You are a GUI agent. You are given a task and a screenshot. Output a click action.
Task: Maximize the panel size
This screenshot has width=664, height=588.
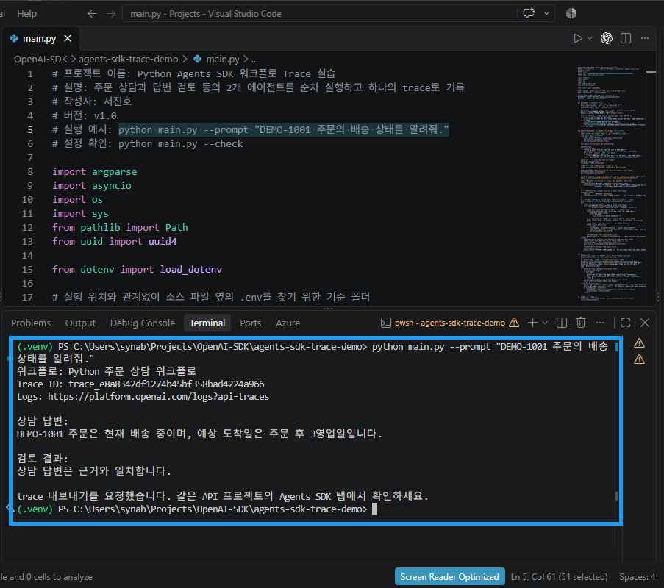click(x=626, y=323)
